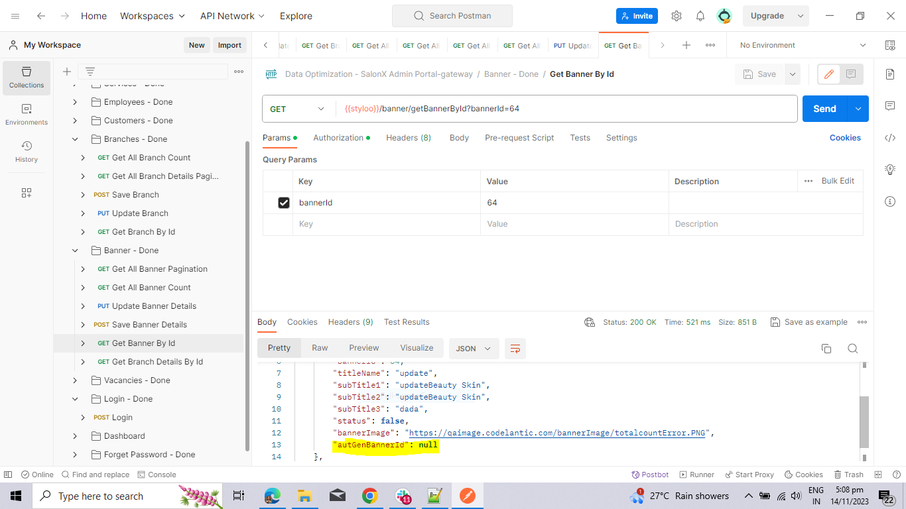Open the Pre-request Script tab
906x509 pixels.
click(519, 138)
